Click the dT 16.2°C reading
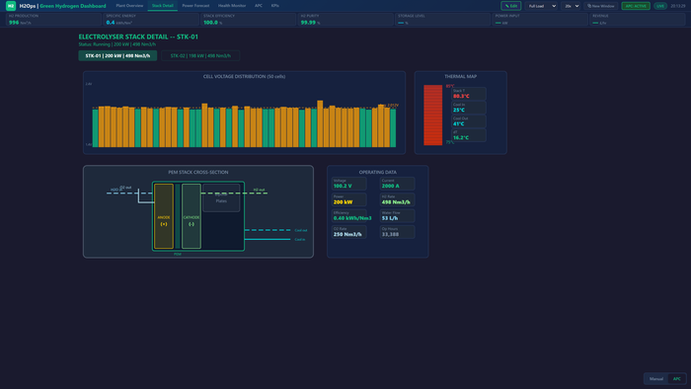The image size is (691, 389). 469,135
